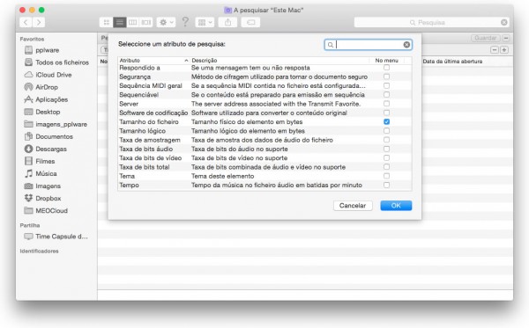
Task: Open Dropbox in the sidebar
Action: (42, 199)
